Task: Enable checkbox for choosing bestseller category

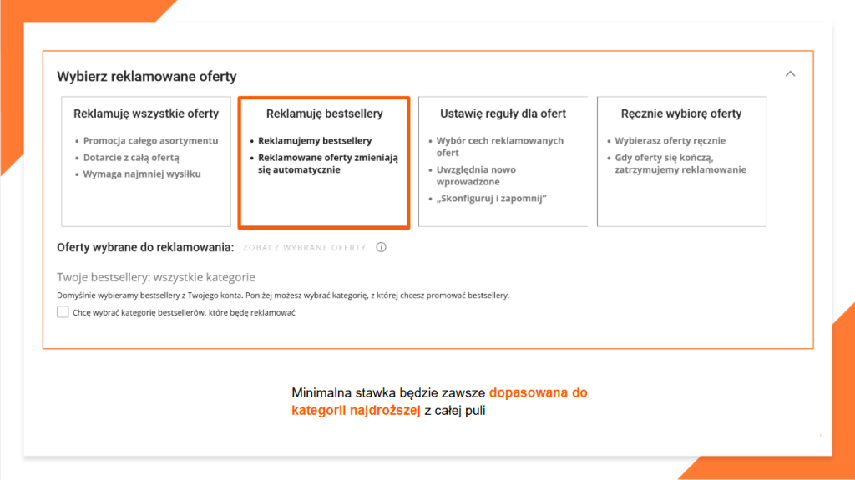Action: [63, 312]
